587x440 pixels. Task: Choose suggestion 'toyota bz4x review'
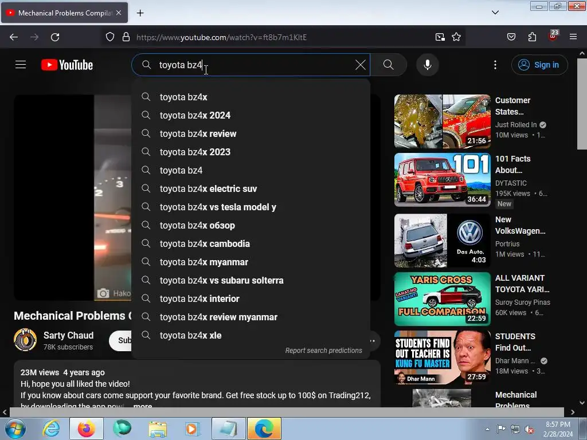pos(251,133)
